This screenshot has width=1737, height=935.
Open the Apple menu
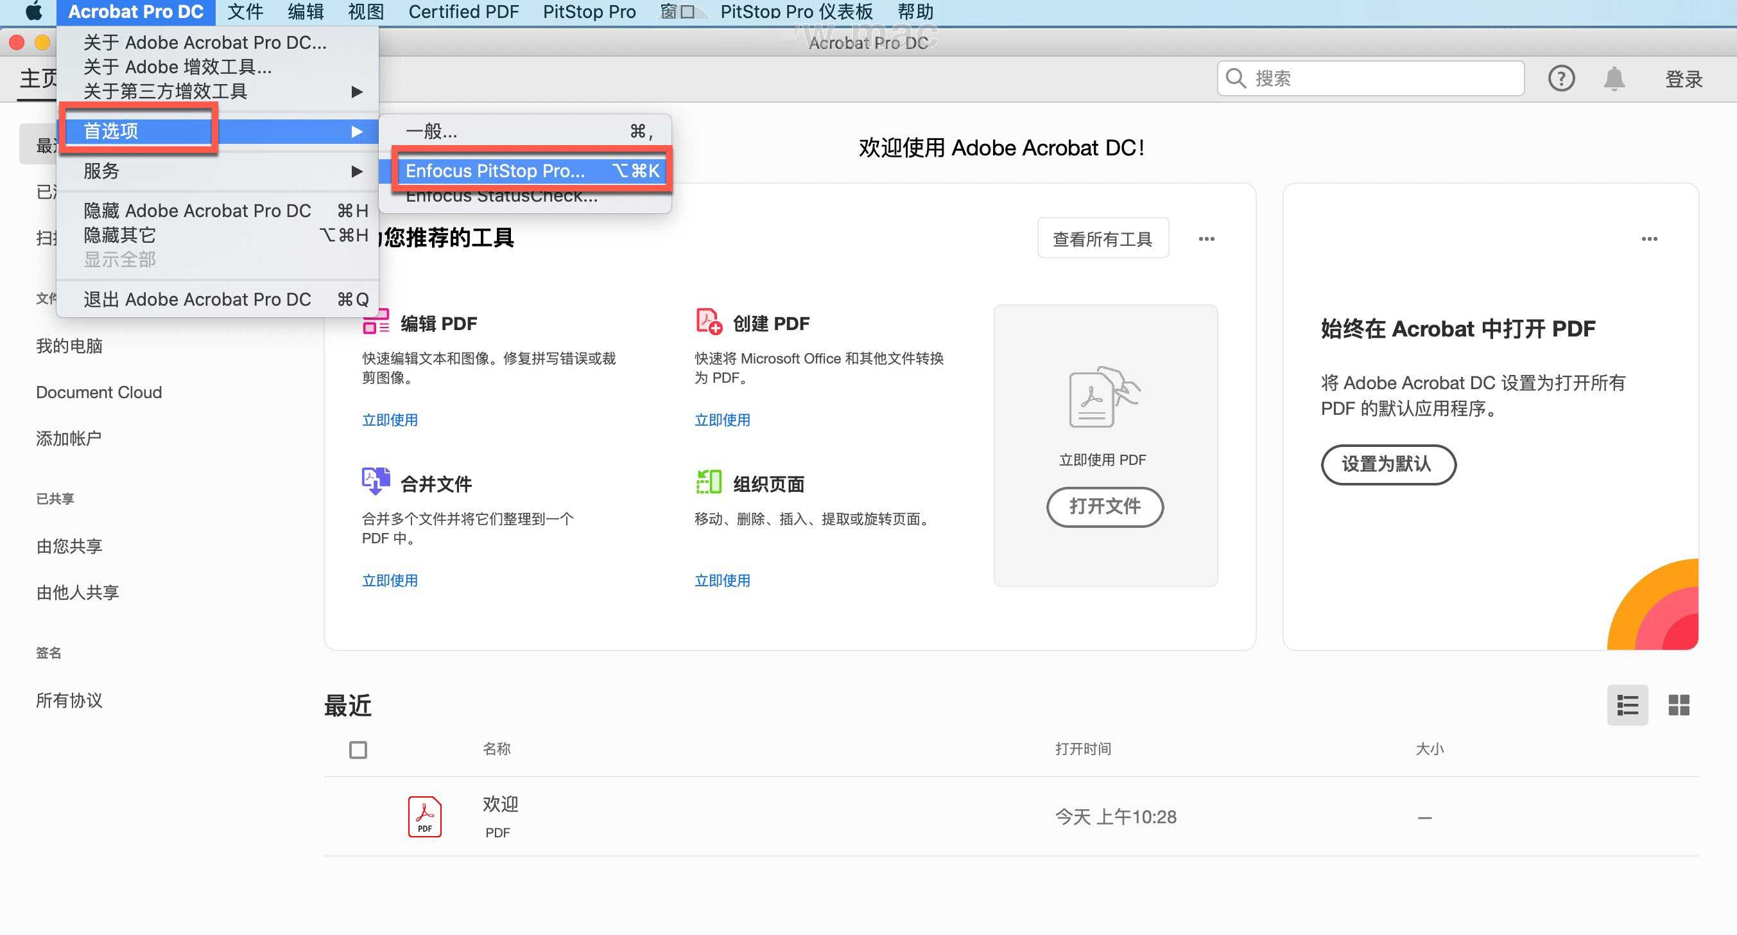(x=34, y=12)
